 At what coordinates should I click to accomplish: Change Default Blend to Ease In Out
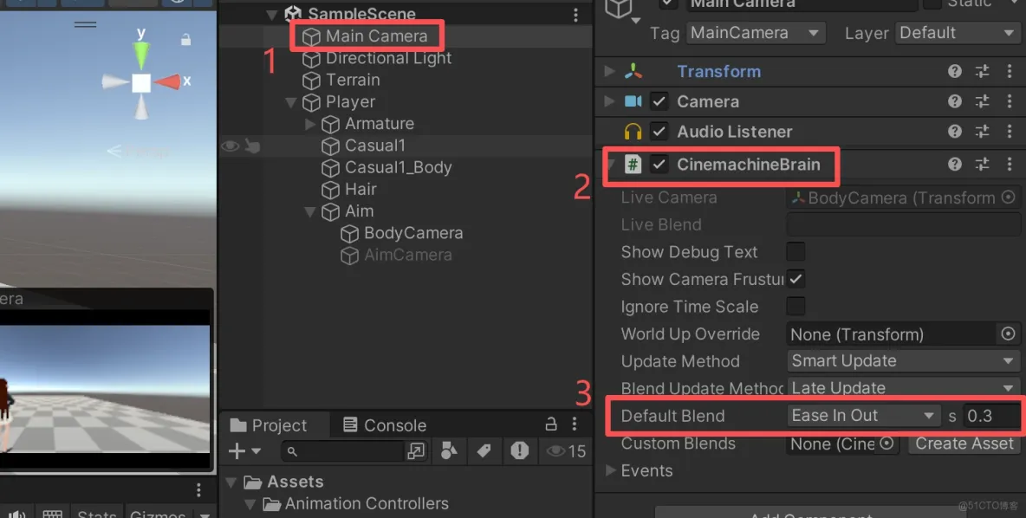(x=861, y=415)
